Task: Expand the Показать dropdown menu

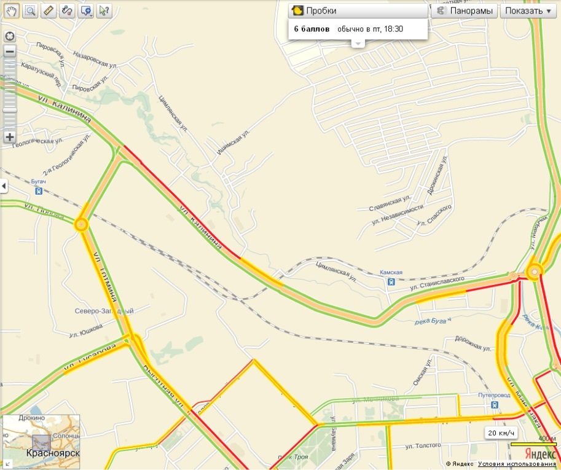Action: 528,10
